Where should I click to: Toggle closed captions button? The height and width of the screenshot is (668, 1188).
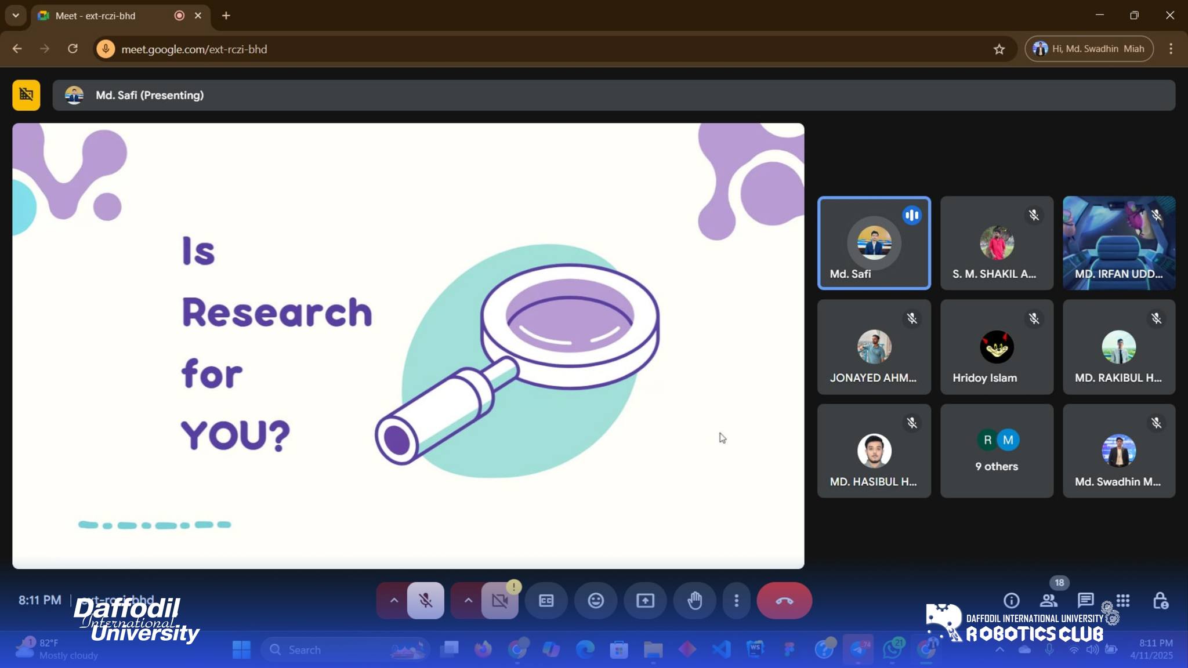pyautogui.click(x=546, y=601)
